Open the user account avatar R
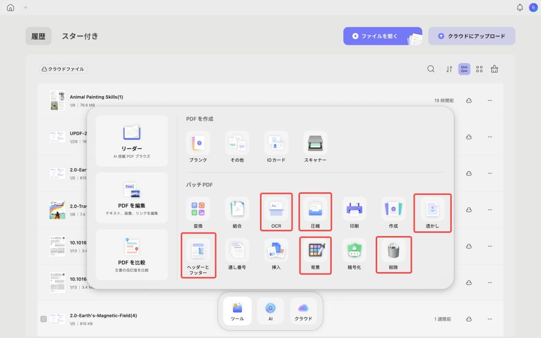541x338 pixels. (533, 7)
